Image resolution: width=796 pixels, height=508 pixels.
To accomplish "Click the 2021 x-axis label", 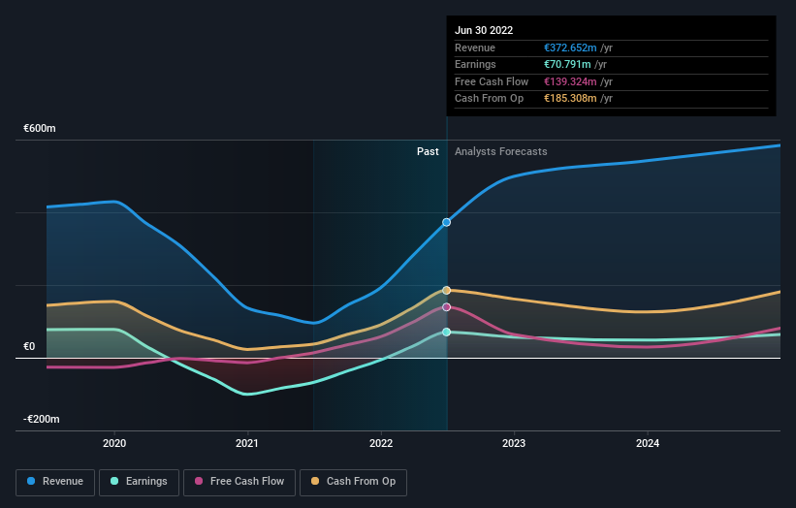I will tap(247, 444).
